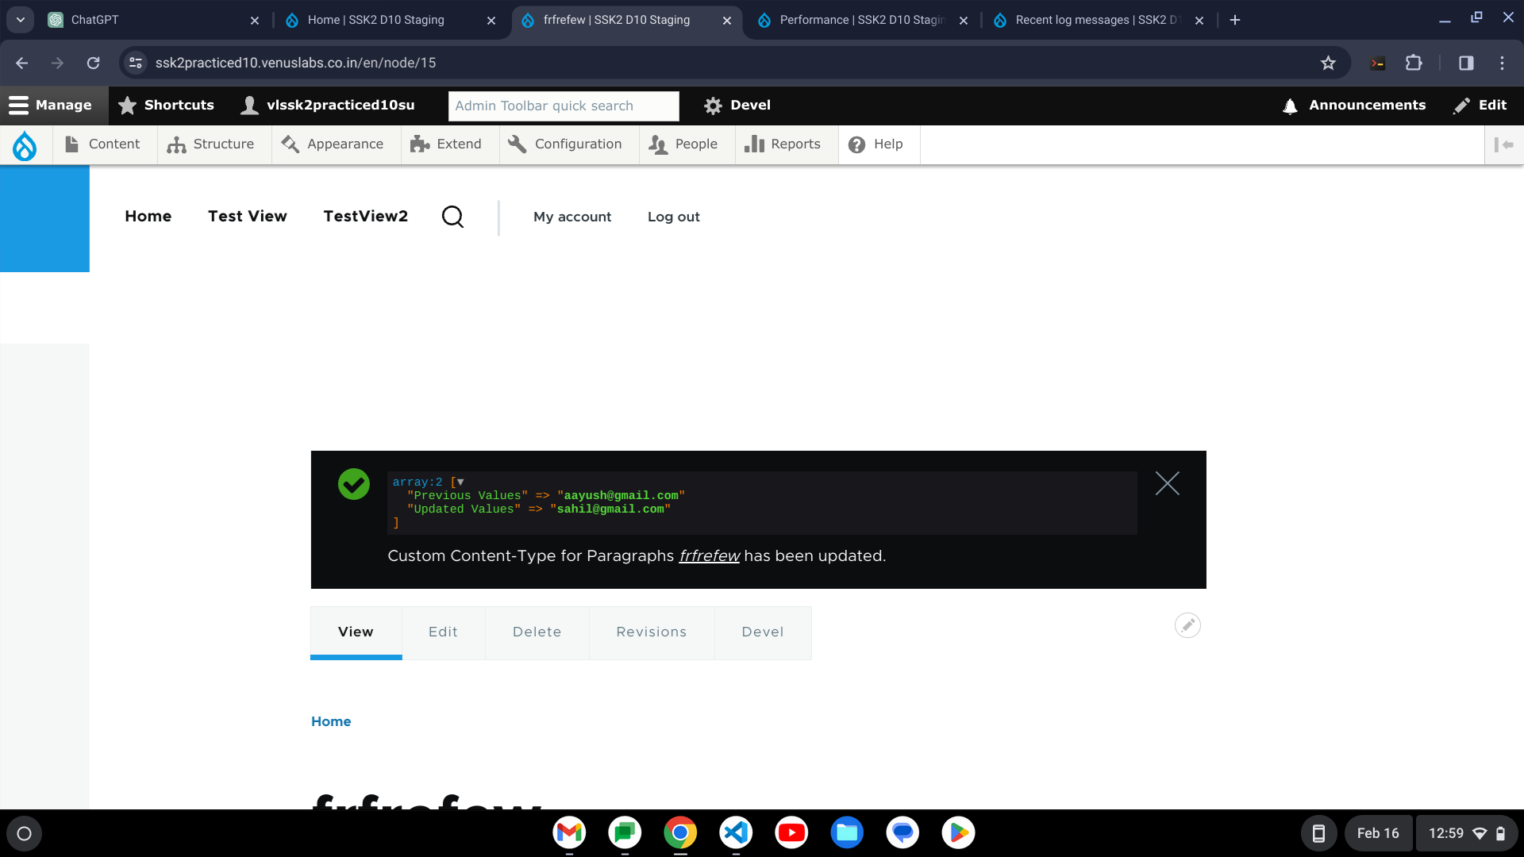Viewport: 1524px width, 857px height.
Task: Open the Structure admin menu
Action: [211, 144]
